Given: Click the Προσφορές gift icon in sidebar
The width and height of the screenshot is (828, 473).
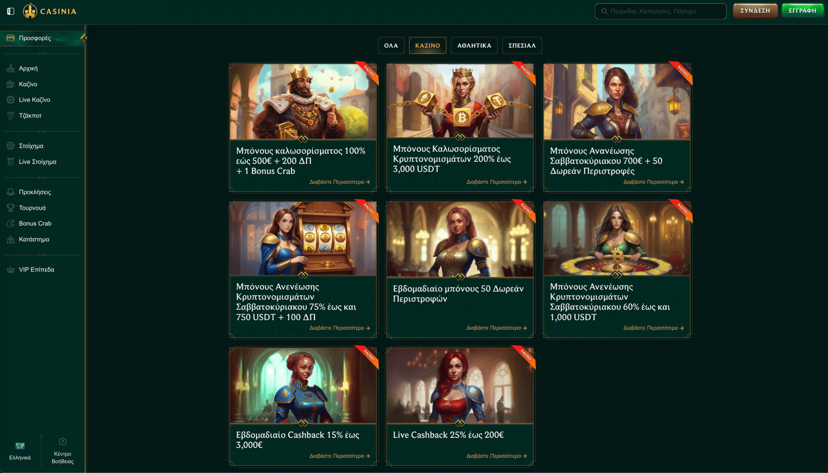Looking at the screenshot, I should tap(11, 38).
